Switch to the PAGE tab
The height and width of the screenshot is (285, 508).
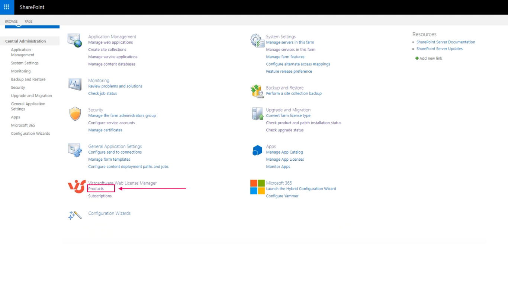tap(28, 21)
